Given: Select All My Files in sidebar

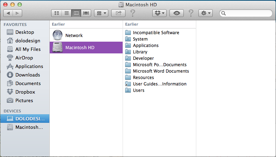Looking at the screenshot, I should click(x=25, y=49).
